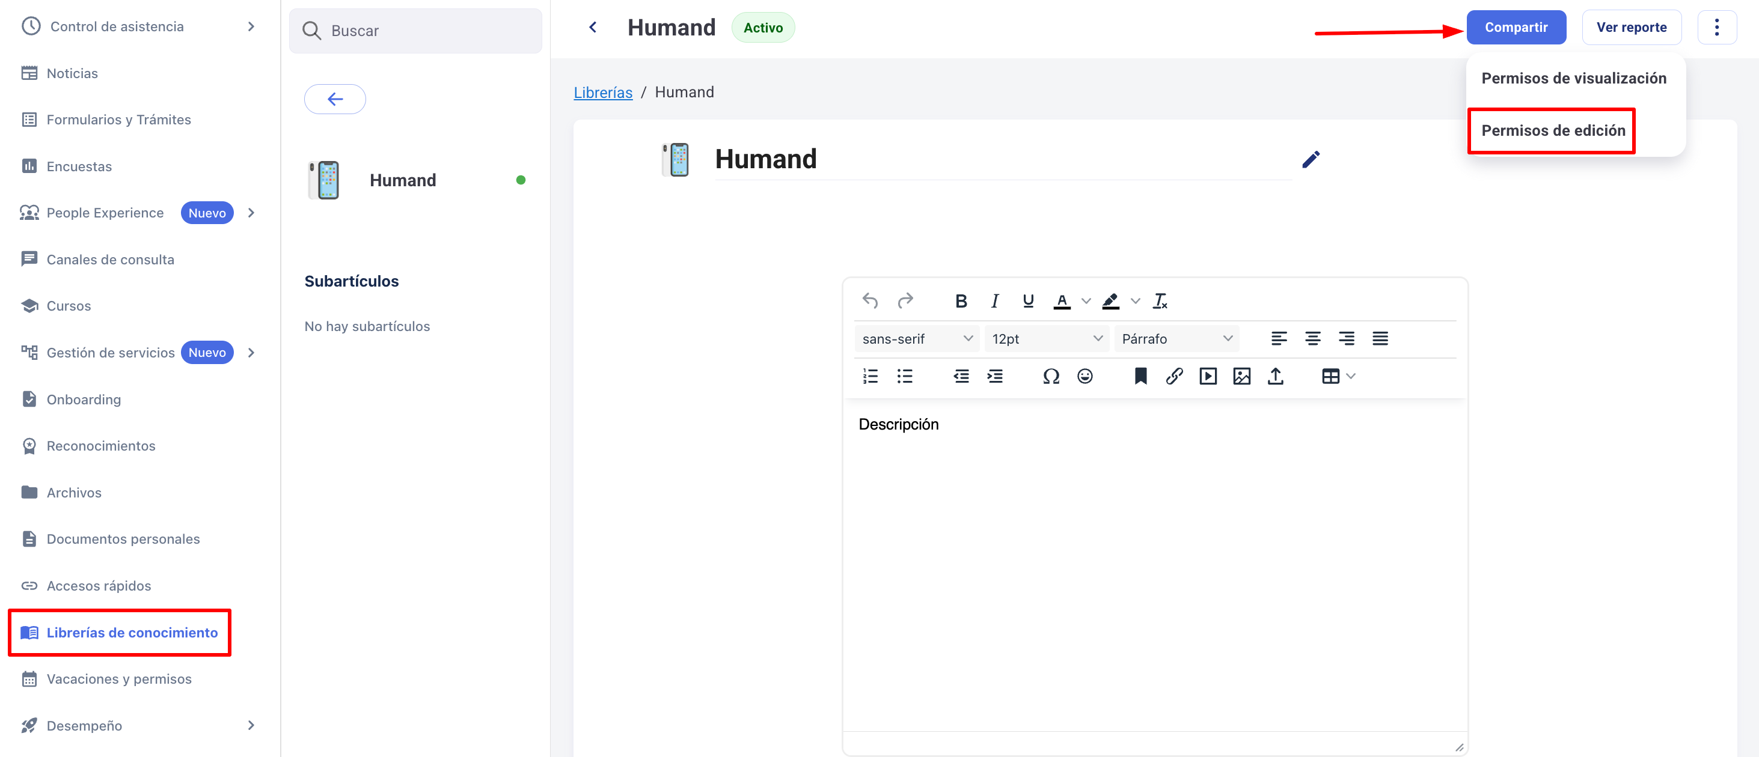Toggle italic text formatting
The width and height of the screenshot is (1759, 757).
(994, 301)
